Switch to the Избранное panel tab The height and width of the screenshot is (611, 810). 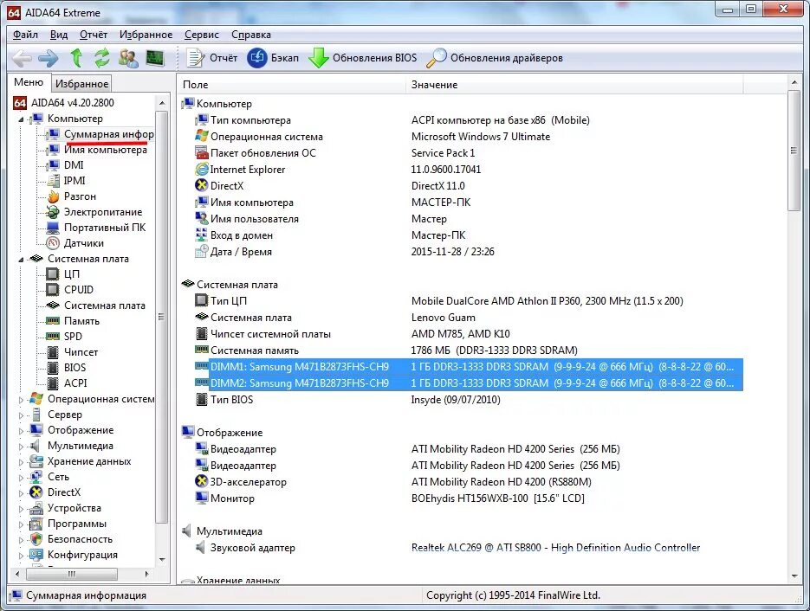(81, 84)
